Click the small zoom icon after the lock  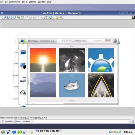(x=61, y=18)
